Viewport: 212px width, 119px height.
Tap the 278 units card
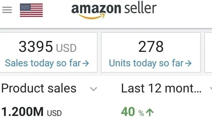151,52
